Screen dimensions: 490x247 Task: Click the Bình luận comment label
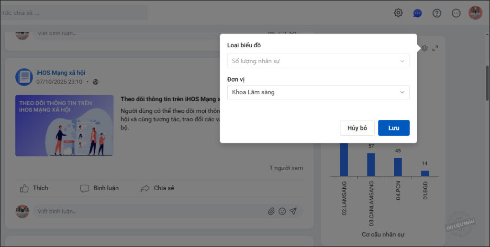point(106,188)
